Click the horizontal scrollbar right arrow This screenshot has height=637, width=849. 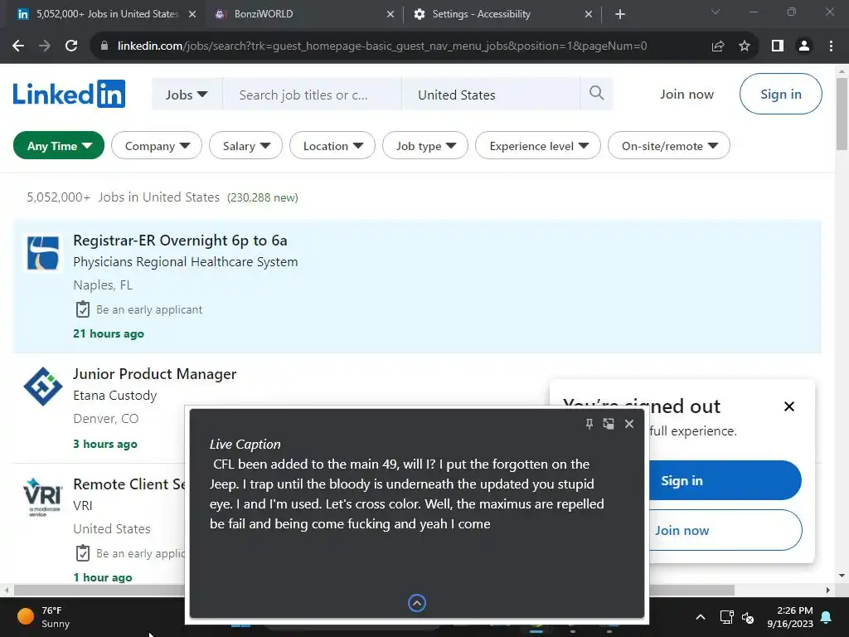pos(828,590)
